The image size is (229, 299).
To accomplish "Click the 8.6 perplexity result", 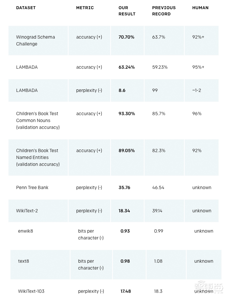I will tap(122, 90).
